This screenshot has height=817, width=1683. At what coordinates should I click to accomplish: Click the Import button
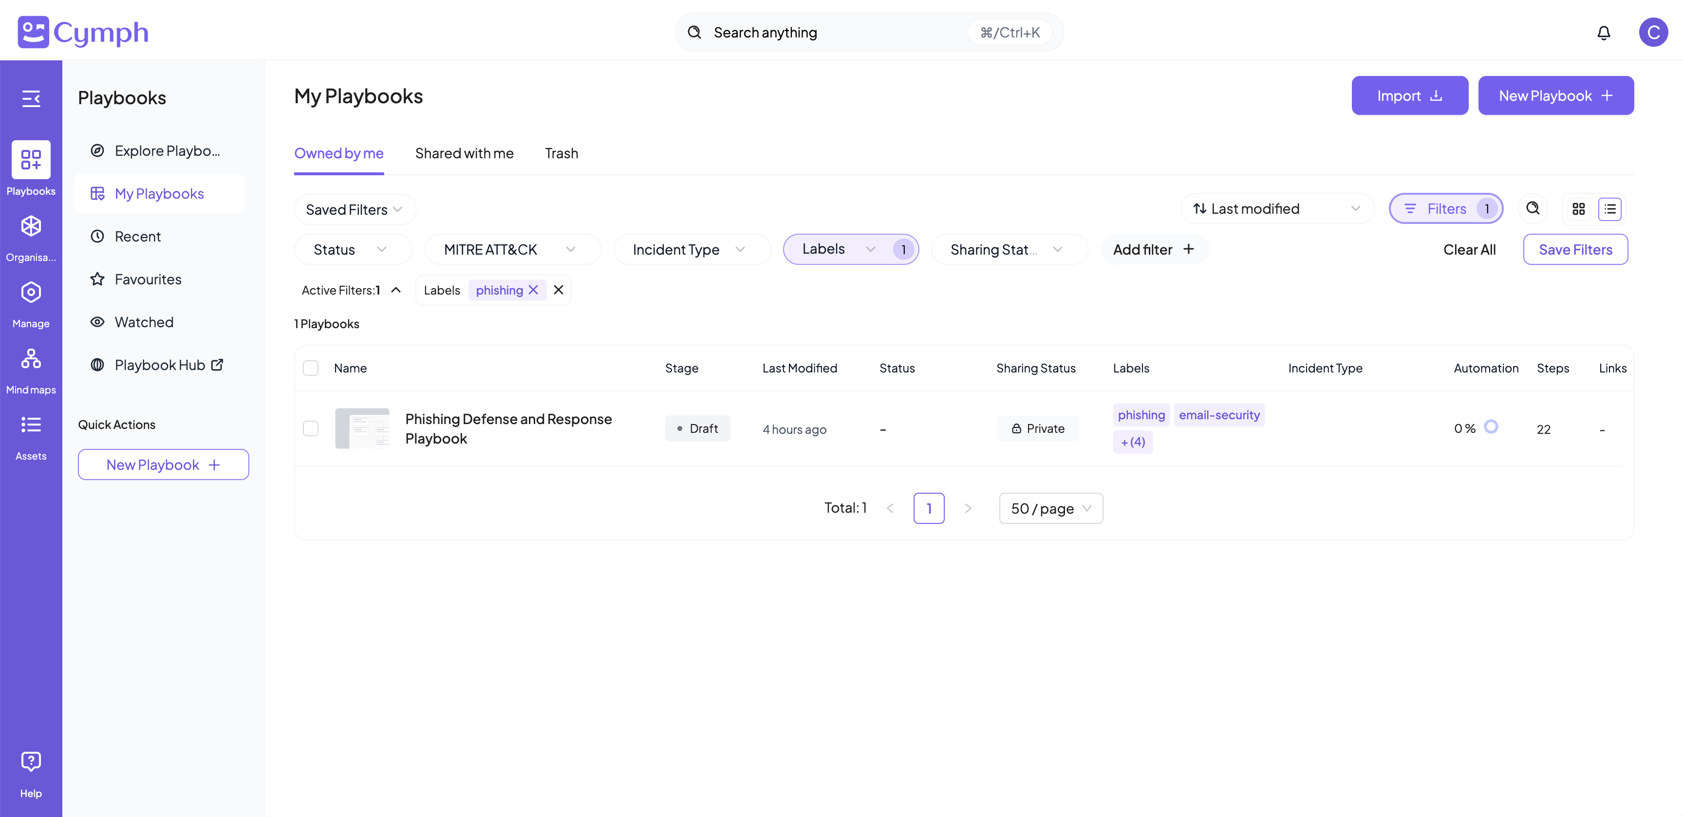click(x=1409, y=96)
